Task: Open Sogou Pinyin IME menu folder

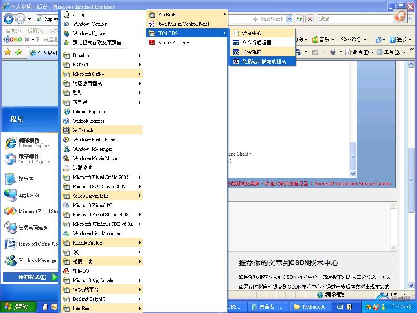Action: [x=102, y=196]
